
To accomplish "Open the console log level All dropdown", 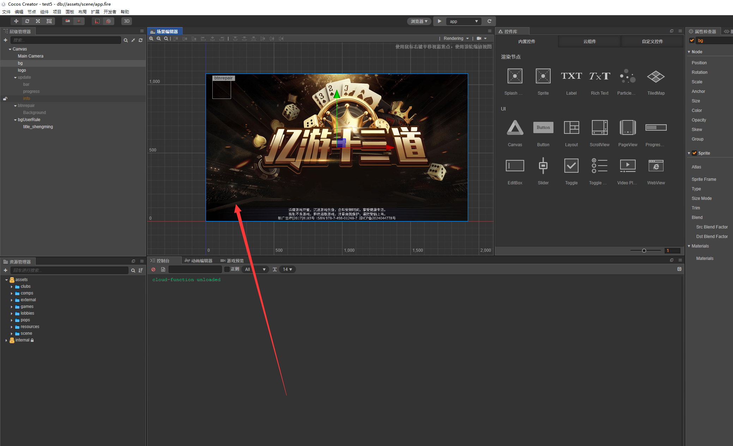I will [x=255, y=269].
